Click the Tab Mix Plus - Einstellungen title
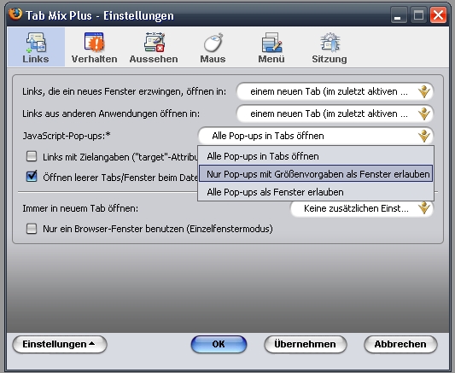Image resolution: width=455 pixels, height=373 pixels. point(100,15)
